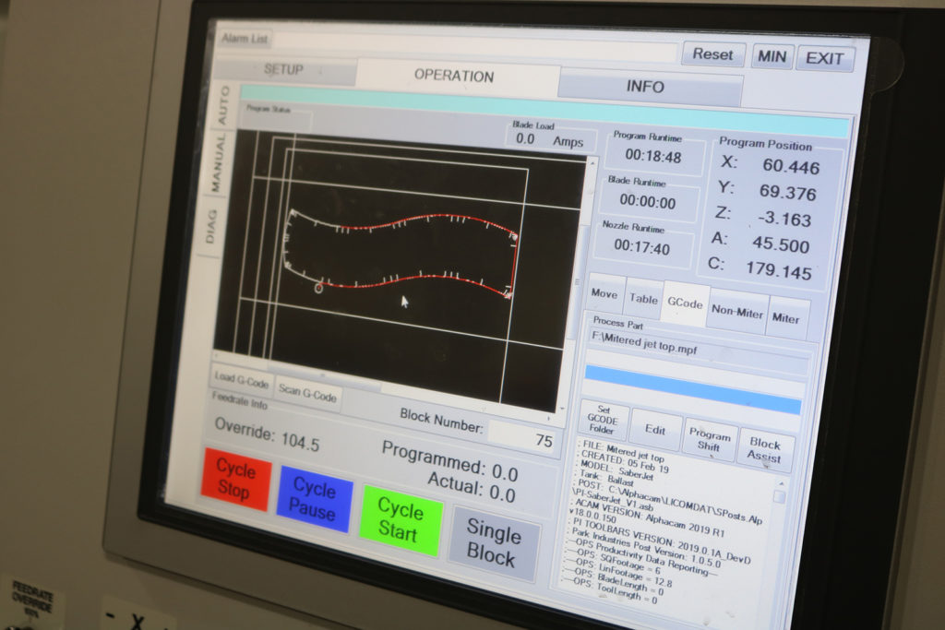
Task: Click the A position value 45.500
Action: (781, 244)
